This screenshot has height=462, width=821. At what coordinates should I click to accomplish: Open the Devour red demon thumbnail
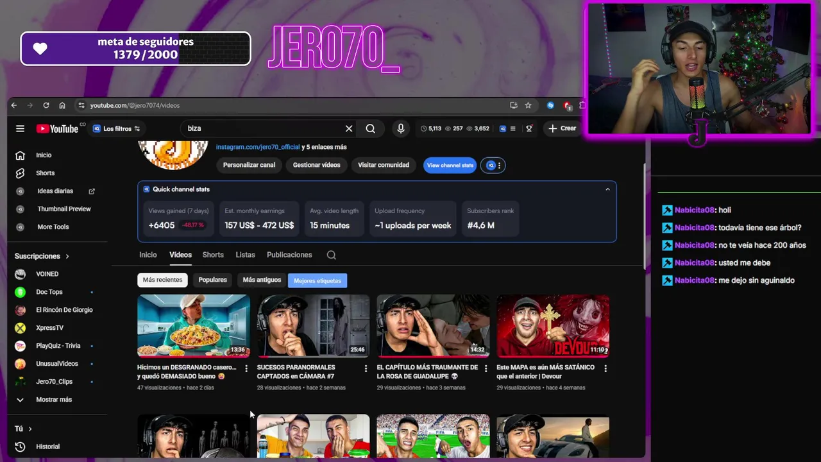click(553, 326)
